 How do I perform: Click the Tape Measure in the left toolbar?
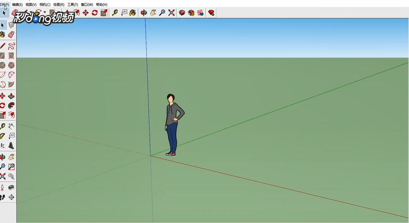[2, 126]
